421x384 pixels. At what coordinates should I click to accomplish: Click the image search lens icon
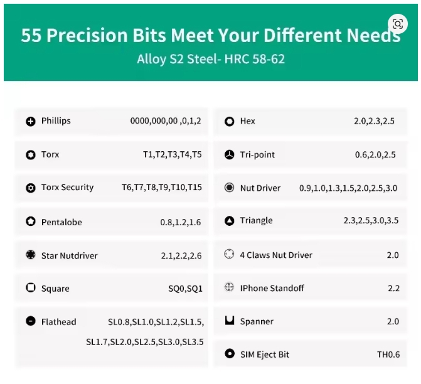(x=398, y=24)
